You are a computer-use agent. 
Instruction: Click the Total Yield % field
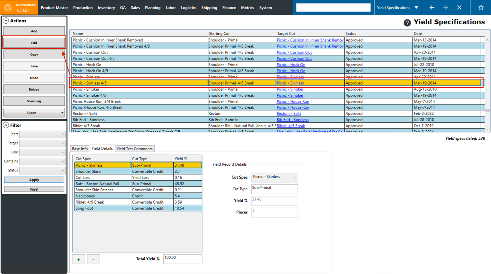tap(183, 259)
